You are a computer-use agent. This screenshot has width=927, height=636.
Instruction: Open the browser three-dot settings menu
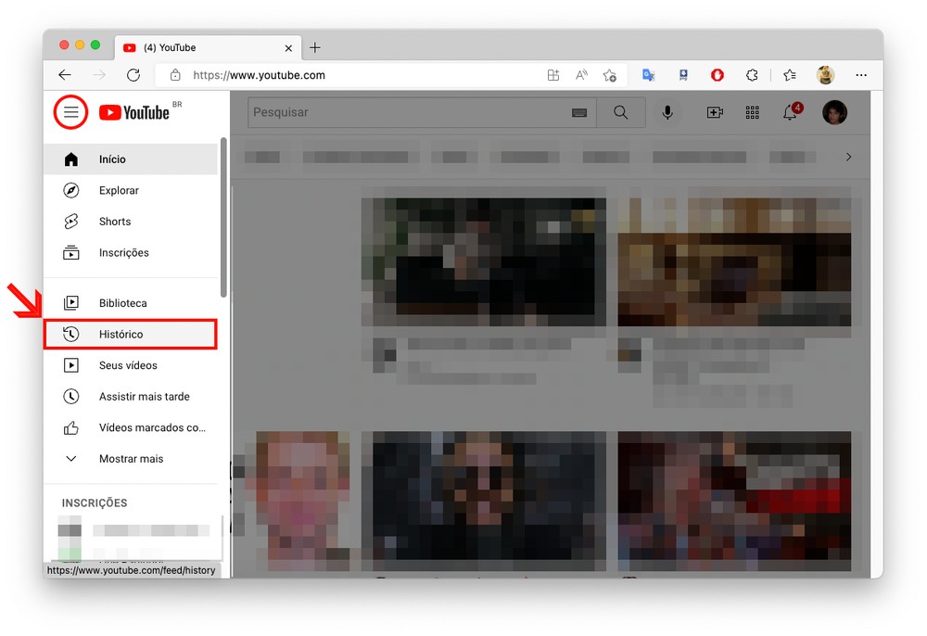(x=861, y=75)
